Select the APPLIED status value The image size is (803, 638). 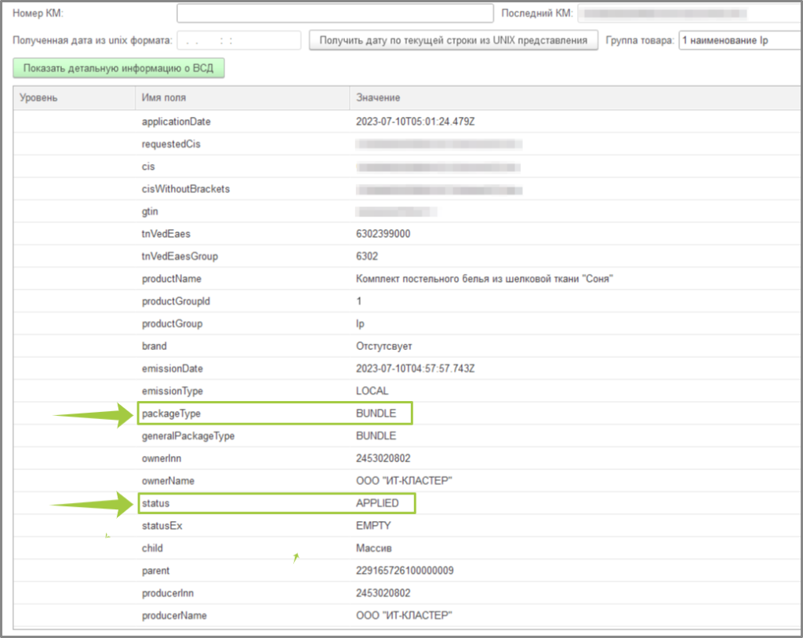377,503
